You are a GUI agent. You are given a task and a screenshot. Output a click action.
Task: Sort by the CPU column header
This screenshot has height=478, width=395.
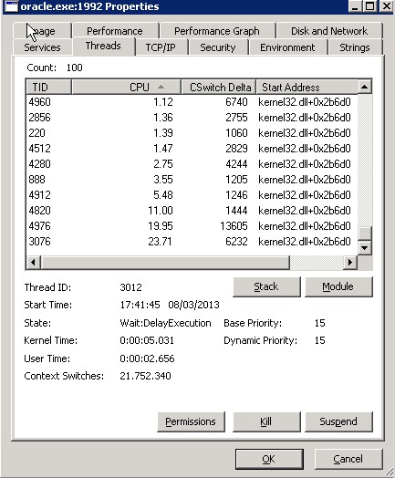pos(126,88)
